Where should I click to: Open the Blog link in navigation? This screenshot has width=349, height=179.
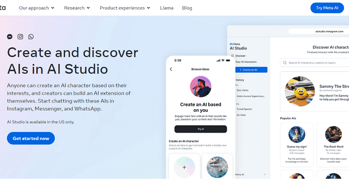point(187,8)
